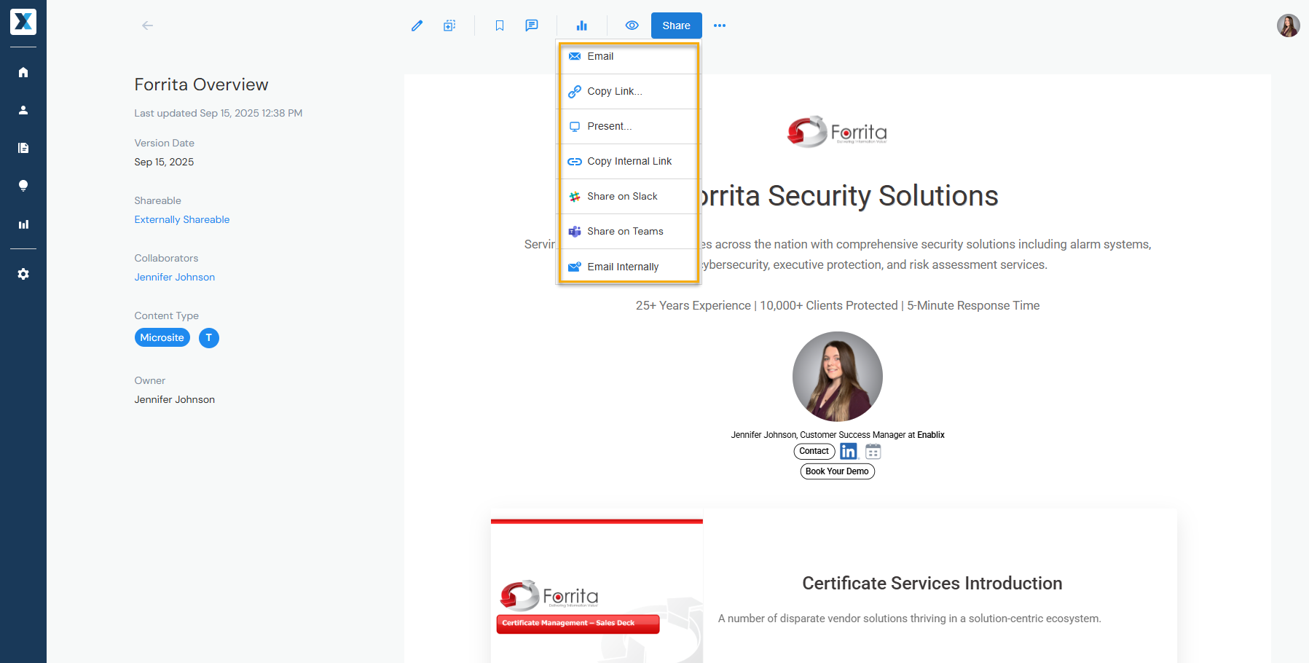Open the user profile avatar
Screen dimensions: 1309x663
pyautogui.click(x=1288, y=25)
